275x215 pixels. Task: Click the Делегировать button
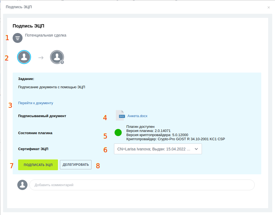(76, 165)
